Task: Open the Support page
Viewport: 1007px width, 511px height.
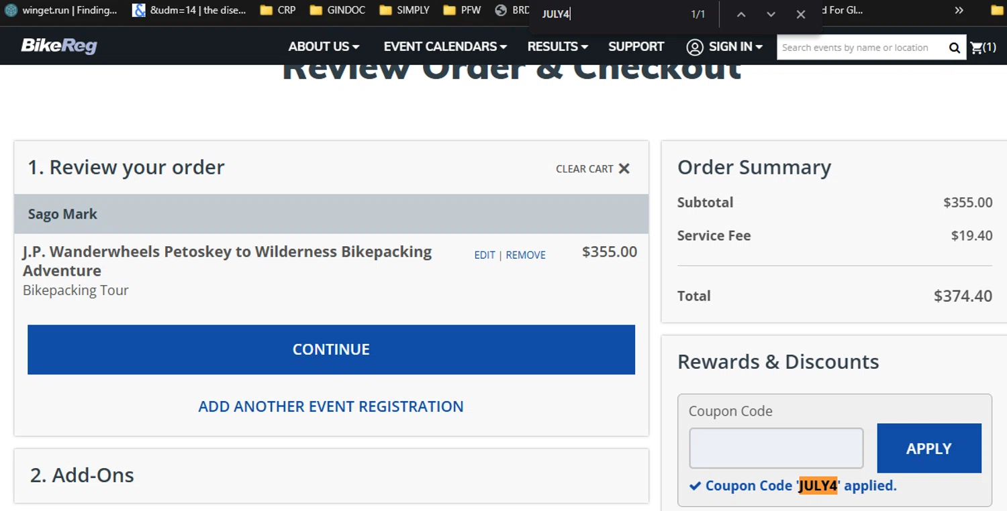Action: coord(636,47)
